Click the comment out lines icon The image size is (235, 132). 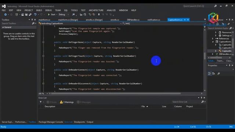90,15
